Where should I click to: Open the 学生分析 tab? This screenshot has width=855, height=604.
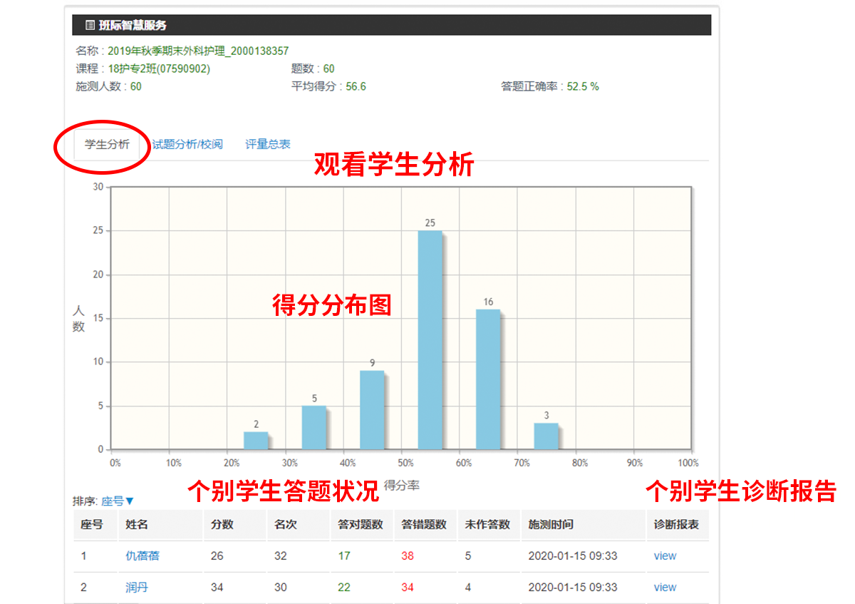[x=107, y=144]
